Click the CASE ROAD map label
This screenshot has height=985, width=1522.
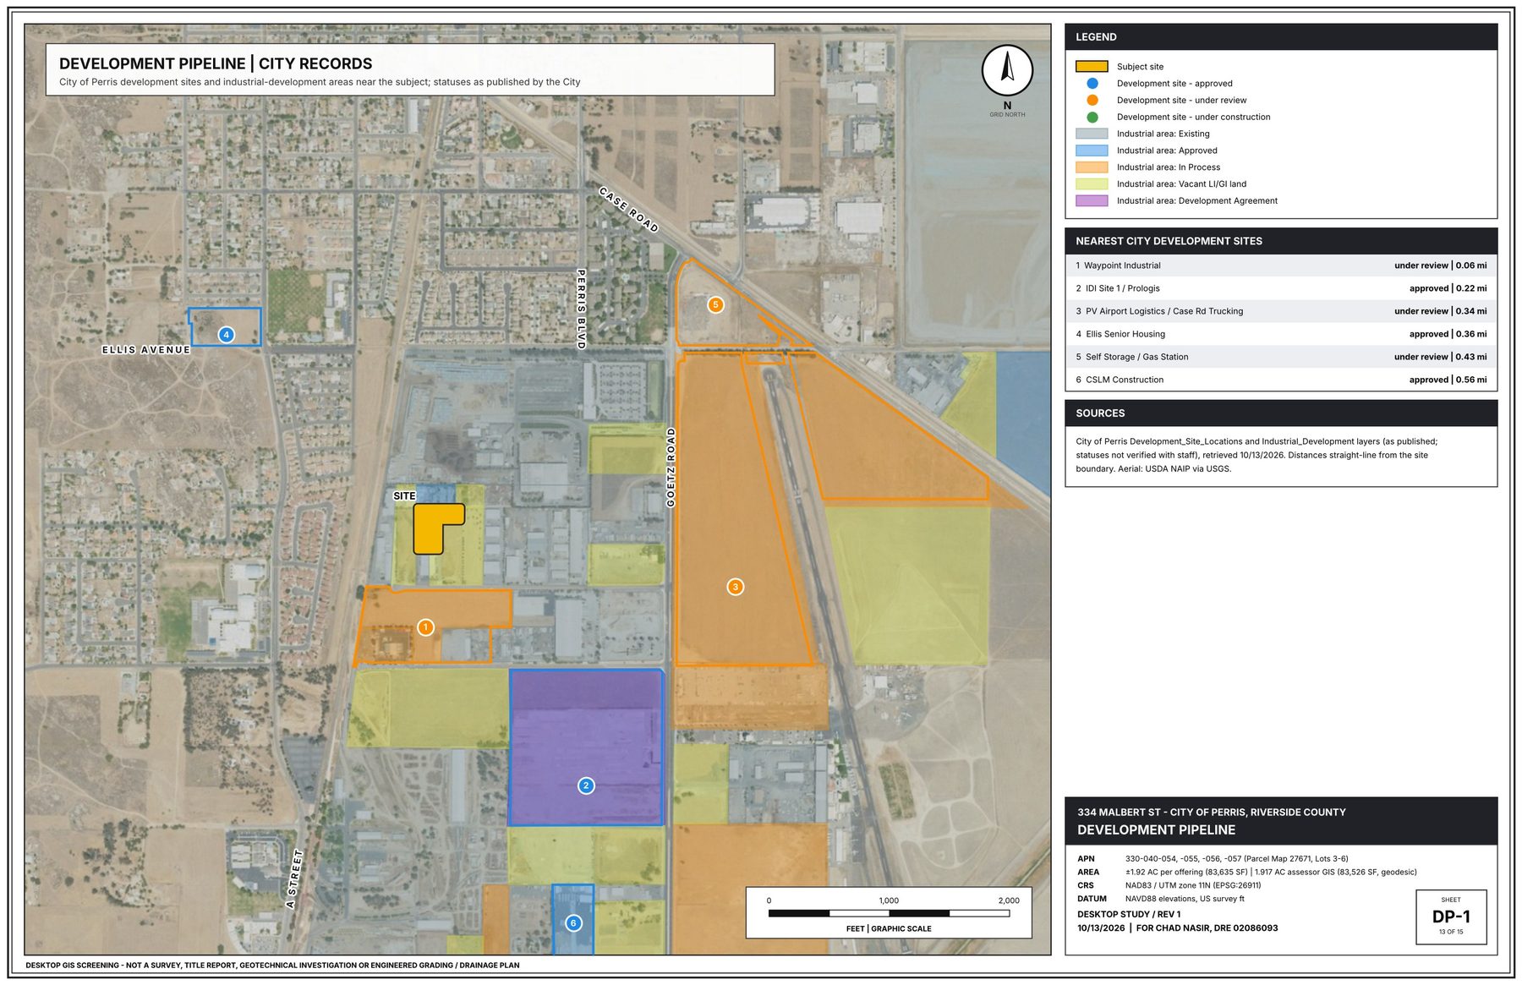pyautogui.click(x=628, y=210)
